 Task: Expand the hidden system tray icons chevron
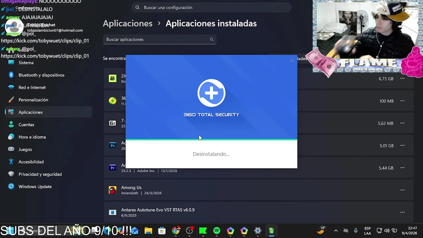point(336,231)
